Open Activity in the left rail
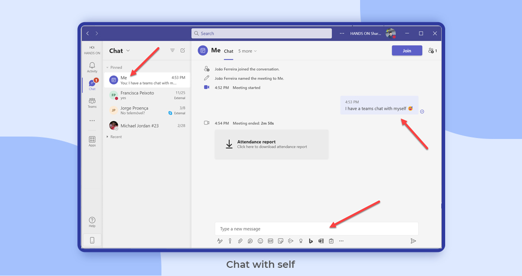The image size is (522, 276). point(92,67)
